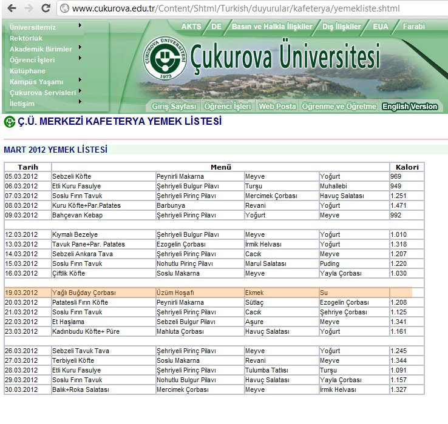Click the globe icon in the address bar
Screen dimensions: 448x424
click(x=64, y=8)
